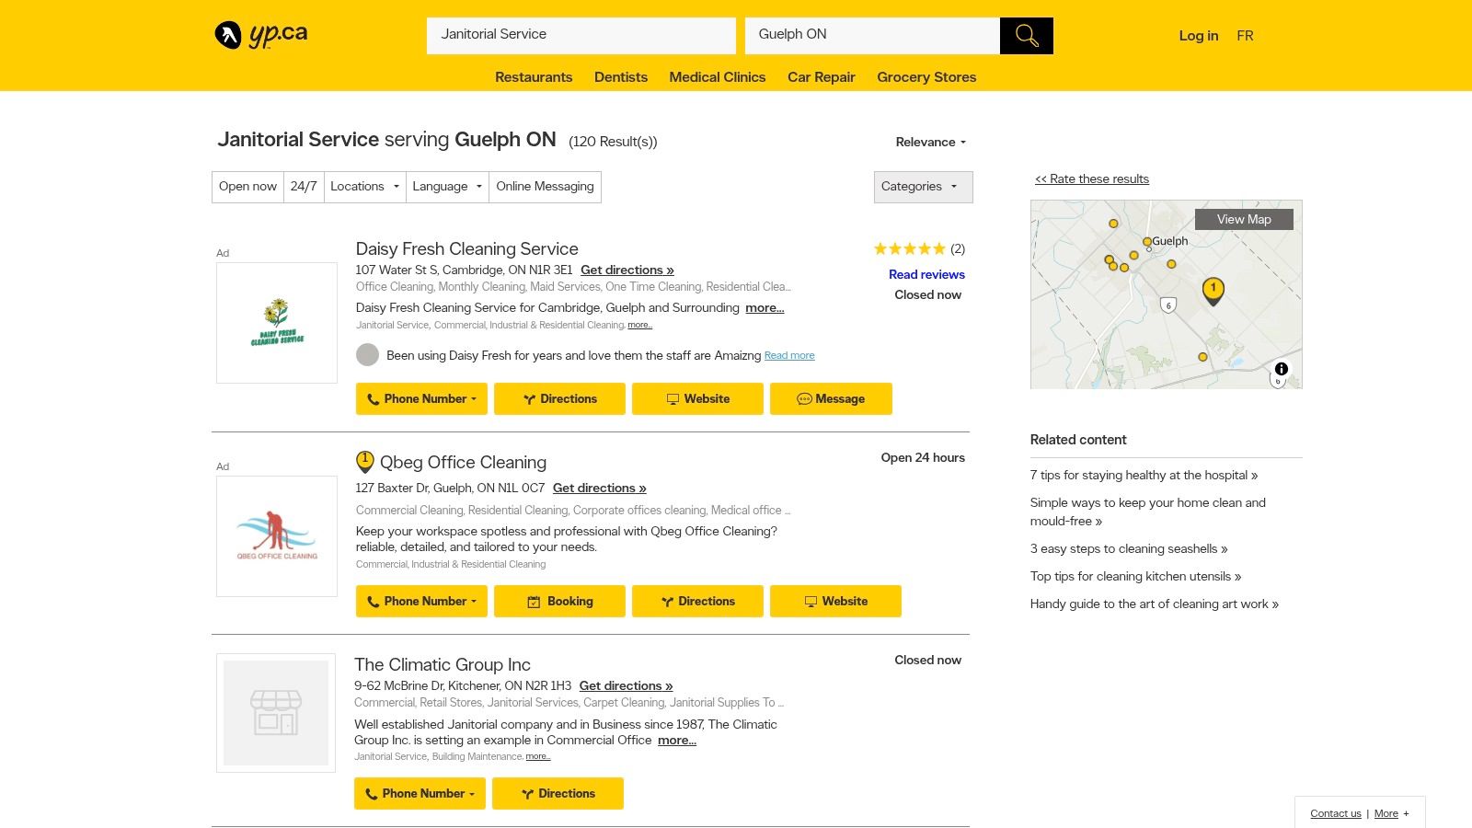This screenshot has height=828, width=1472.
Task: Click Qbeg Office Cleaning Website button
Action: coord(835,602)
